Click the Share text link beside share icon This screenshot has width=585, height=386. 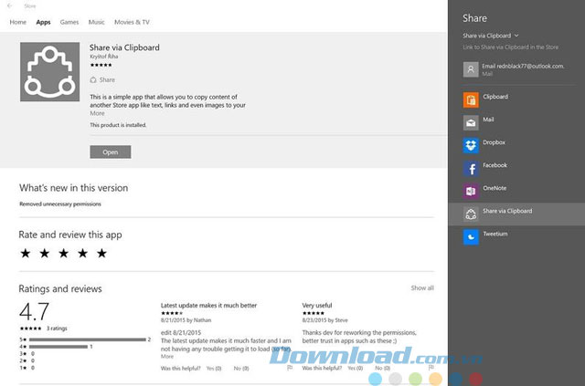[x=107, y=79]
